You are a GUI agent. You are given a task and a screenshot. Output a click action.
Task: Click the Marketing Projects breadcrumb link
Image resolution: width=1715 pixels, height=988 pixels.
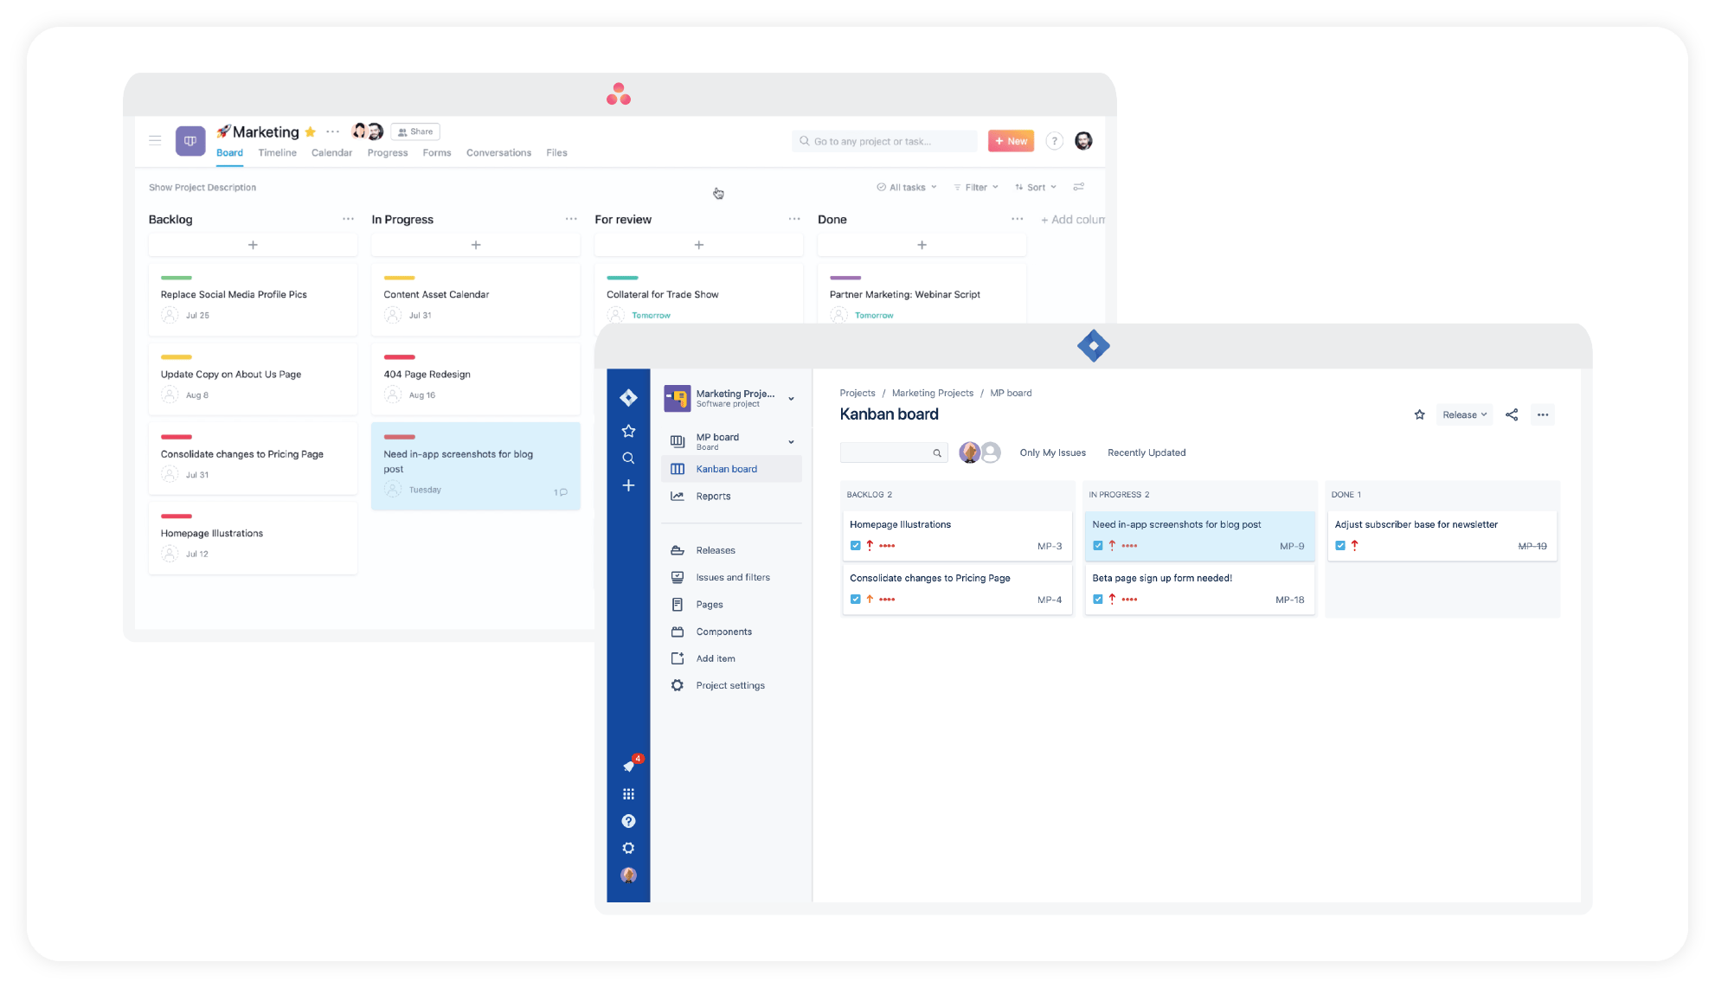pyautogui.click(x=932, y=393)
